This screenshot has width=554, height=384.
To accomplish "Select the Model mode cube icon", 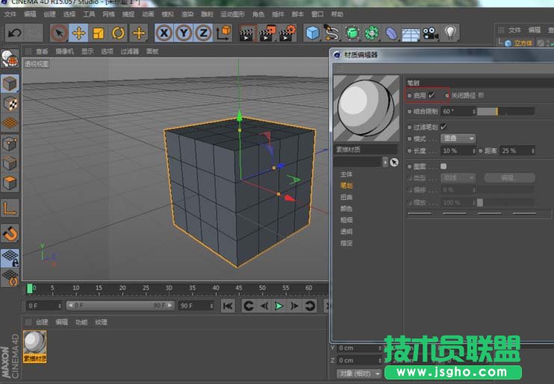I will 10,84.
